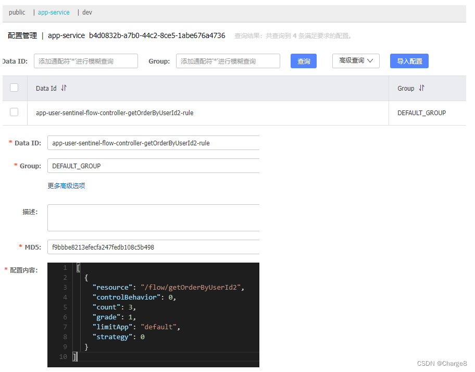This screenshot has height=372, width=475.
Task: Click the 导入配置 import button
Action: (409, 61)
